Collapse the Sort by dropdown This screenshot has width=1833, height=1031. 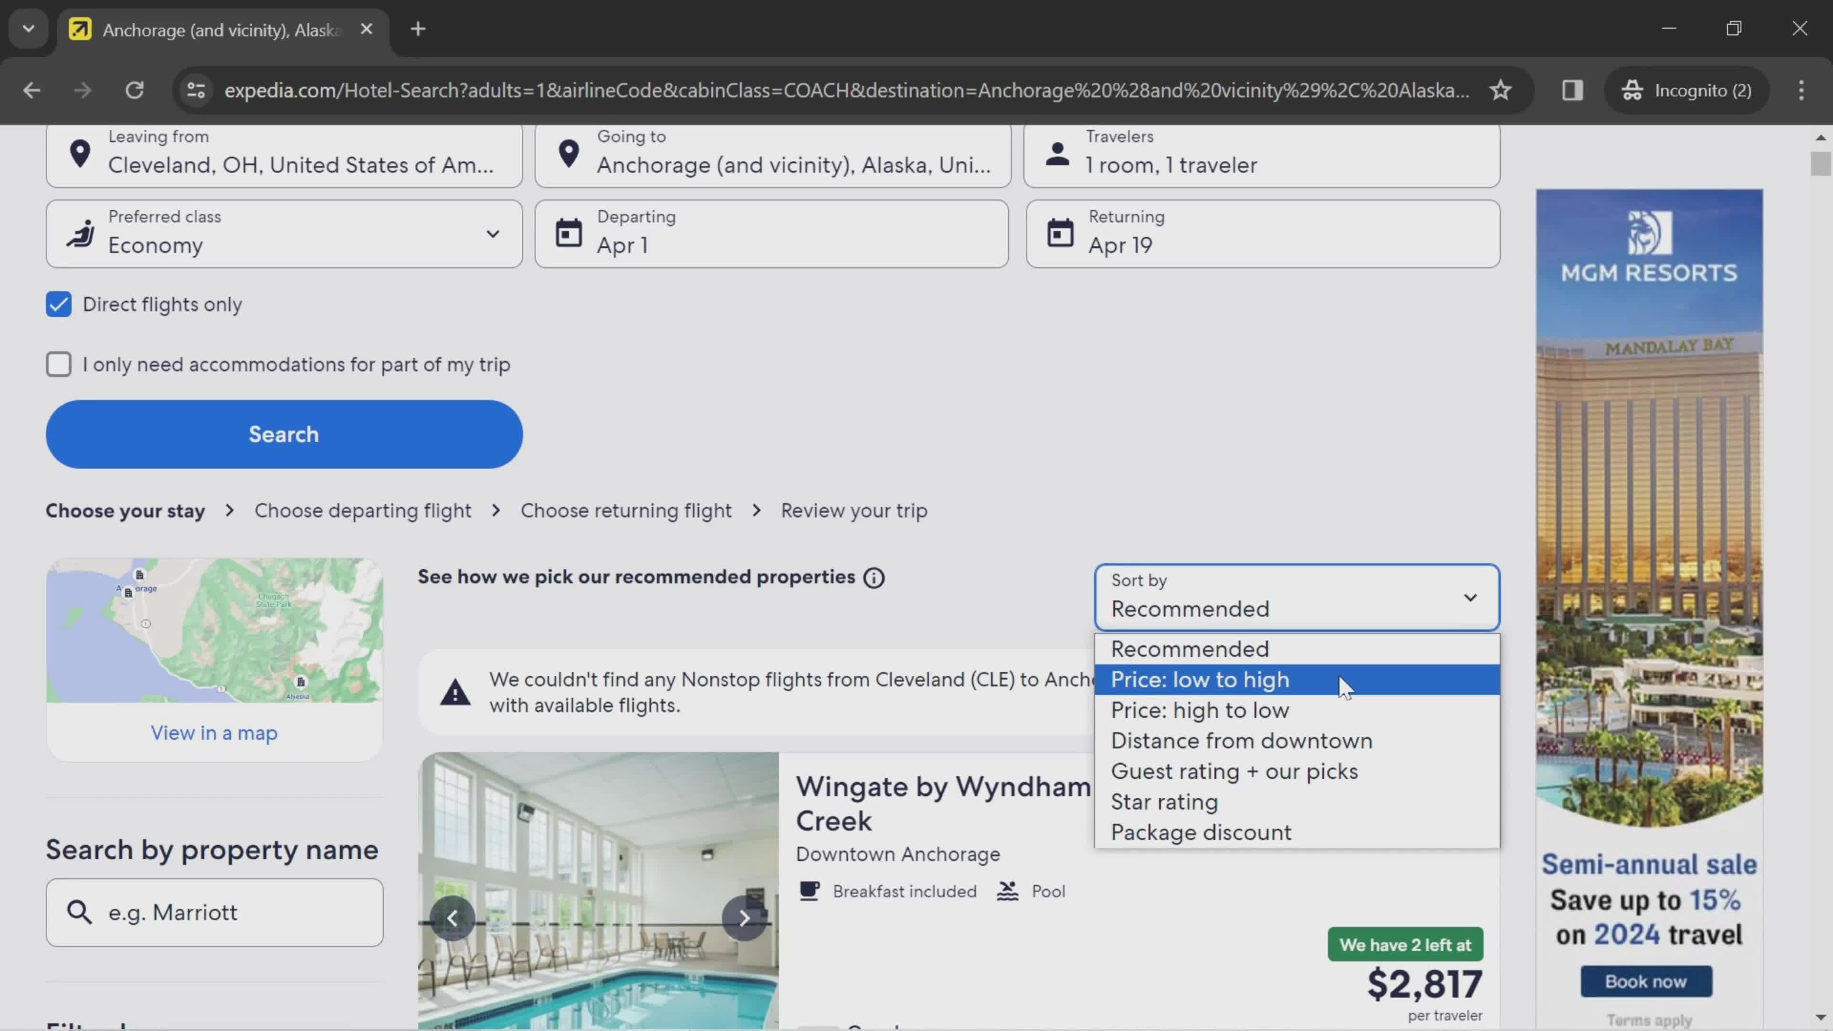tap(1296, 598)
